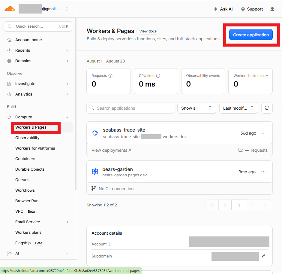Open the Support help menu

pyautogui.click(x=252, y=9)
